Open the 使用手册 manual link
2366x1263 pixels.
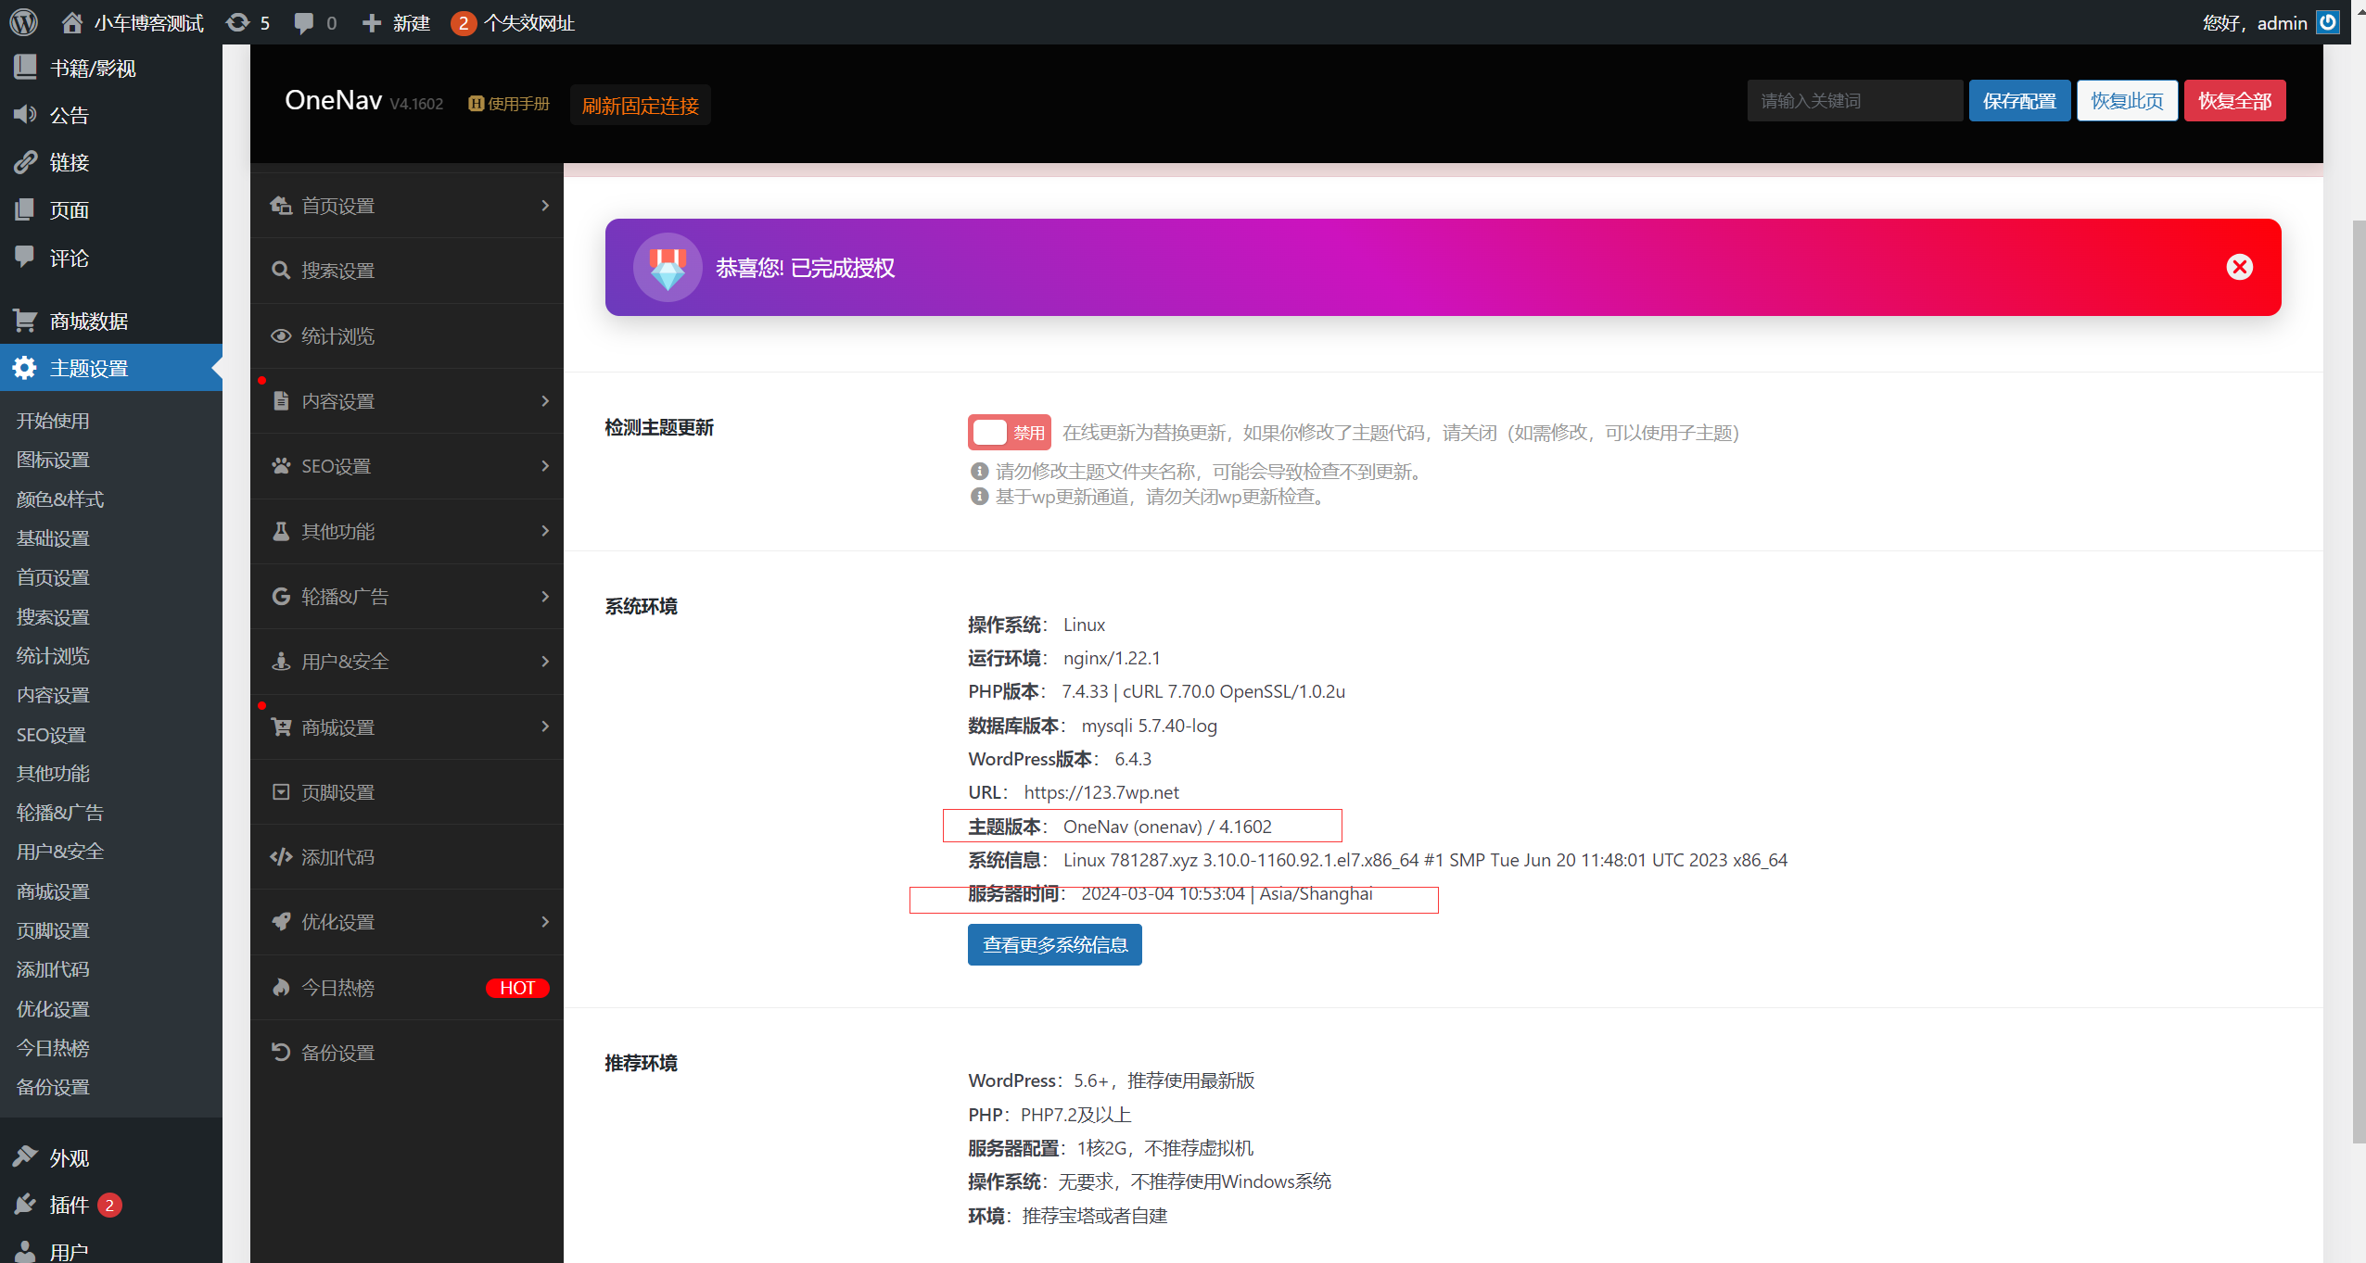click(509, 104)
